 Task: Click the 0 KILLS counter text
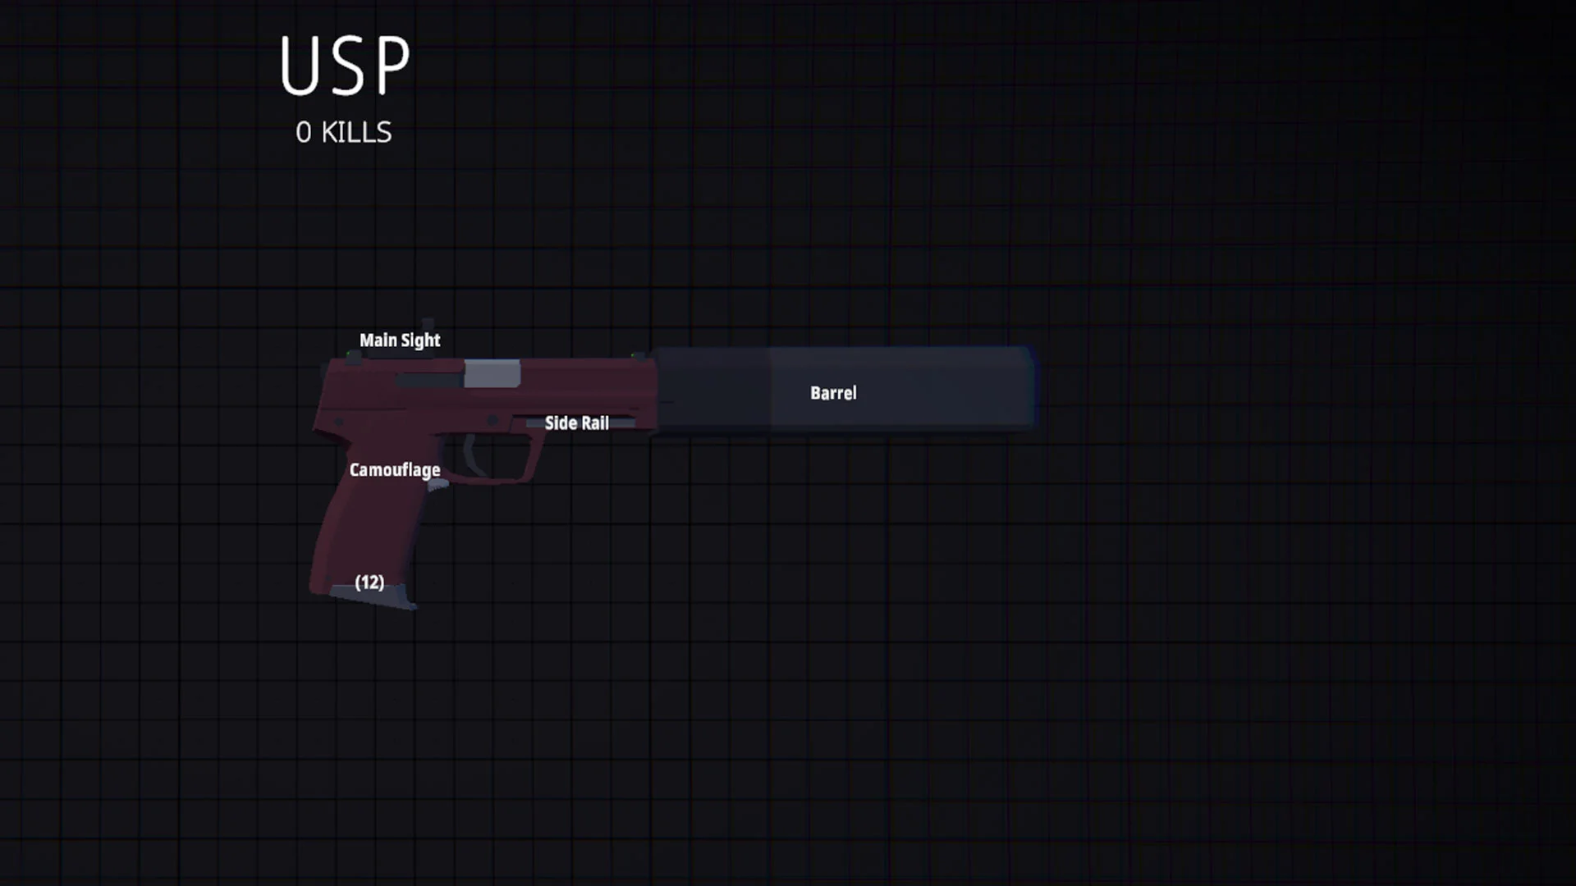tap(343, 131)
